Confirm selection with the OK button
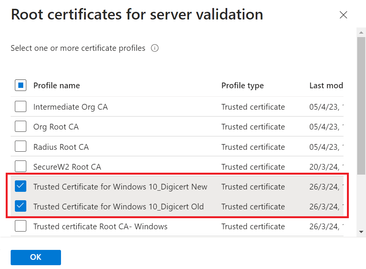The width and height of the screenshot is (366, 269). pyautogui.click(x=36, y=257)
